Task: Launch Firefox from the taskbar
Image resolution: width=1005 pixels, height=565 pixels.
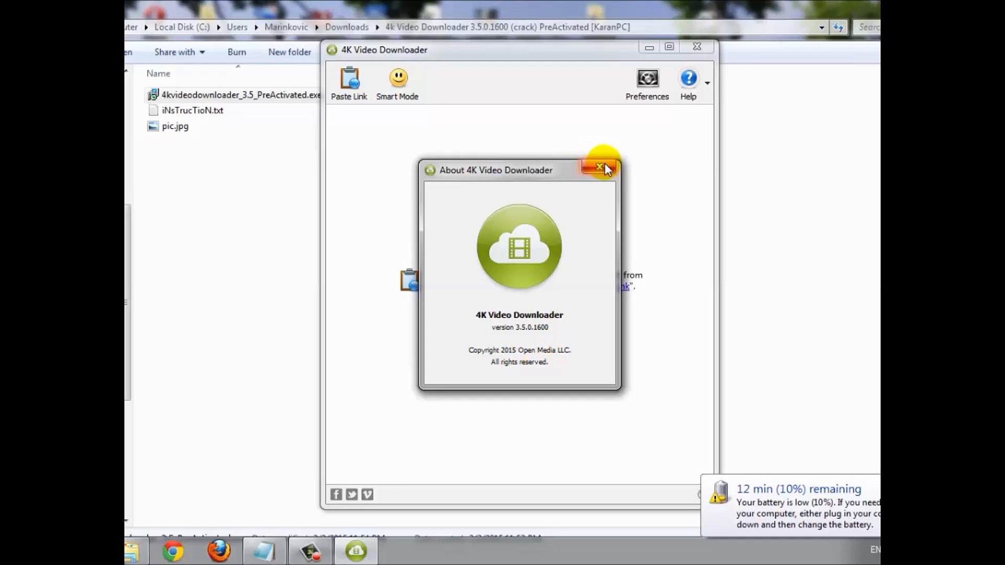Action: (219, 551)
